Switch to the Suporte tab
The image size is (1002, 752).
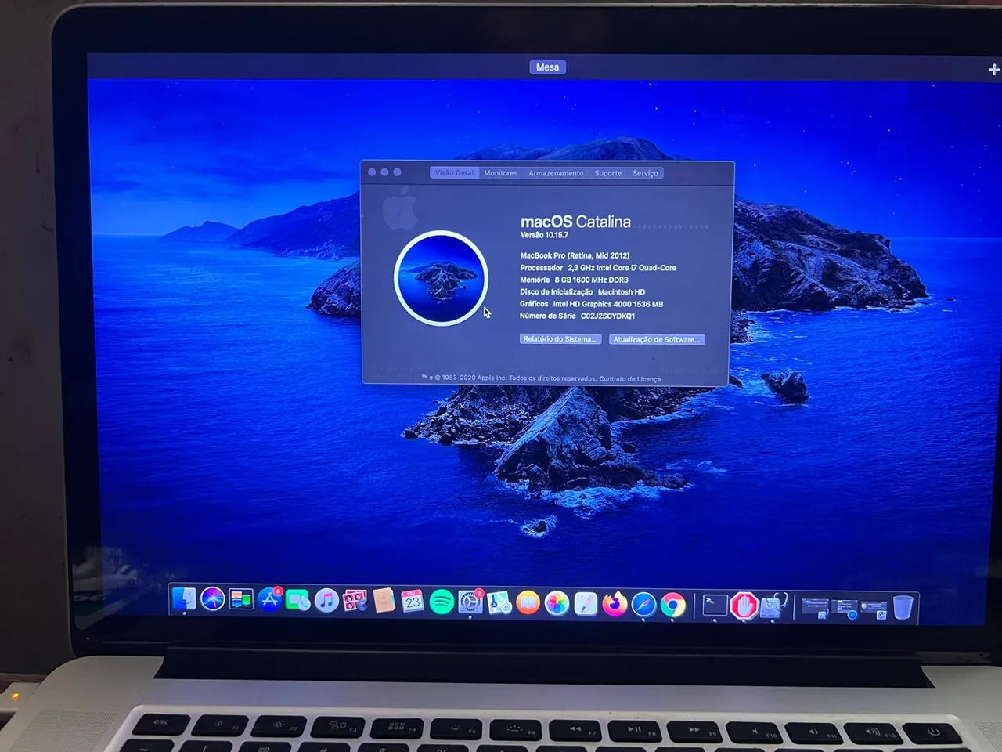click(608, 173)
